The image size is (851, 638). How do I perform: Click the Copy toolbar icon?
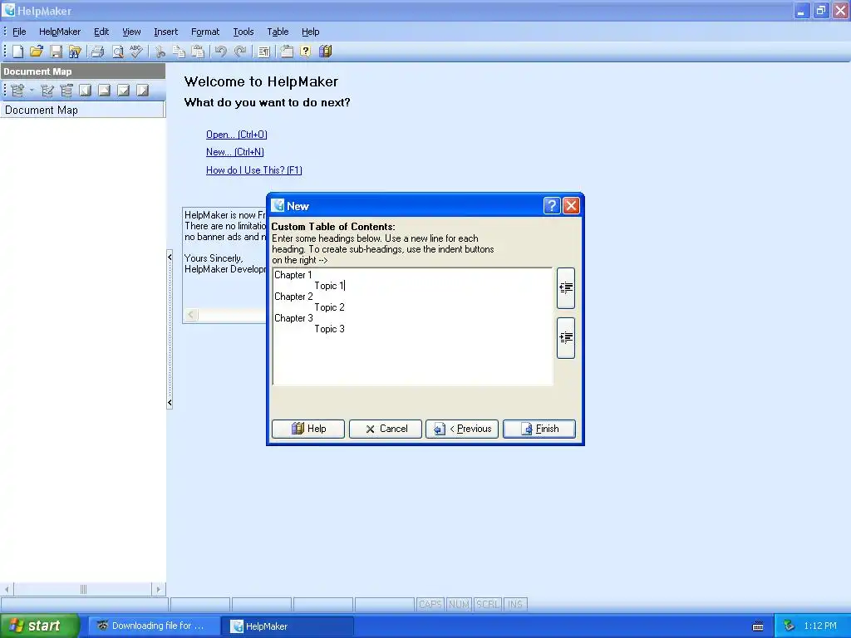tap(179, 52)
